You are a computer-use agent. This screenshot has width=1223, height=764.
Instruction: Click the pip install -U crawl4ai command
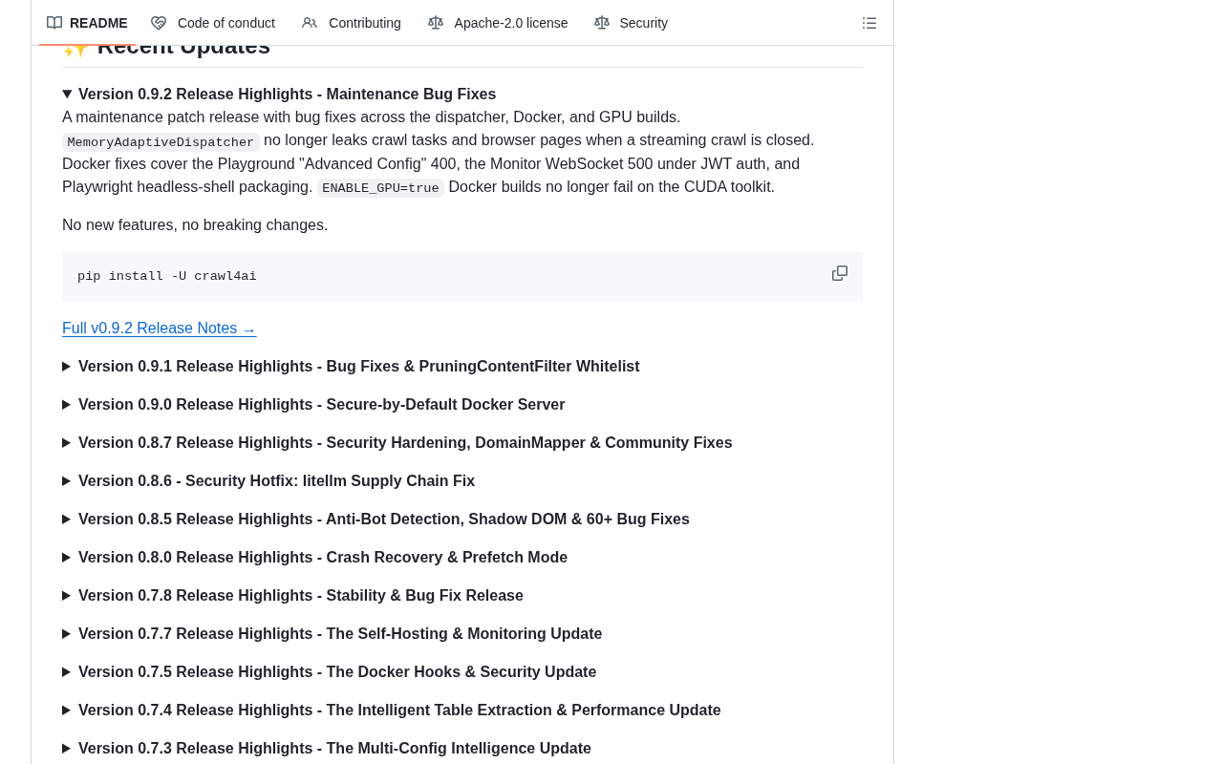click(167, 277)
